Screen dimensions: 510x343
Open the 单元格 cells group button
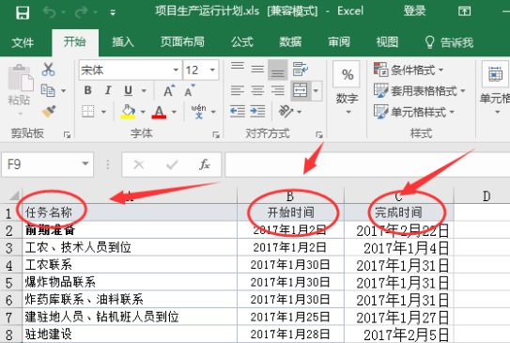pos(495,88)
